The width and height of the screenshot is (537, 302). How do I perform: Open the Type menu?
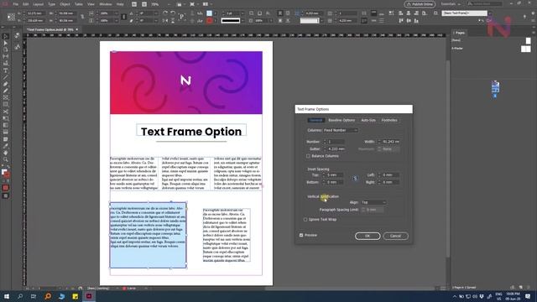pos(51,4)
